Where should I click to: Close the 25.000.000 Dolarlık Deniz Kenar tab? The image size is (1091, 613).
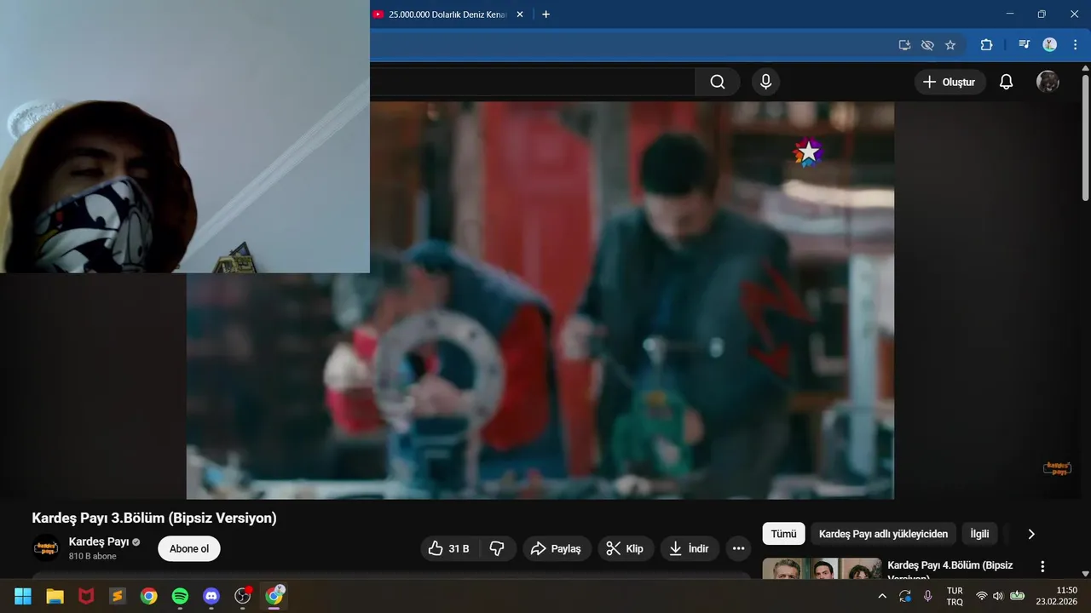click(520, 14)
